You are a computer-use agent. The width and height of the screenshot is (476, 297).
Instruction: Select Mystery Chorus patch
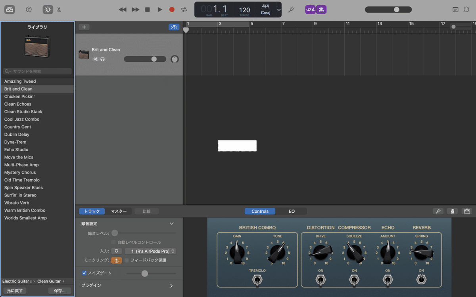coord(37,172)
